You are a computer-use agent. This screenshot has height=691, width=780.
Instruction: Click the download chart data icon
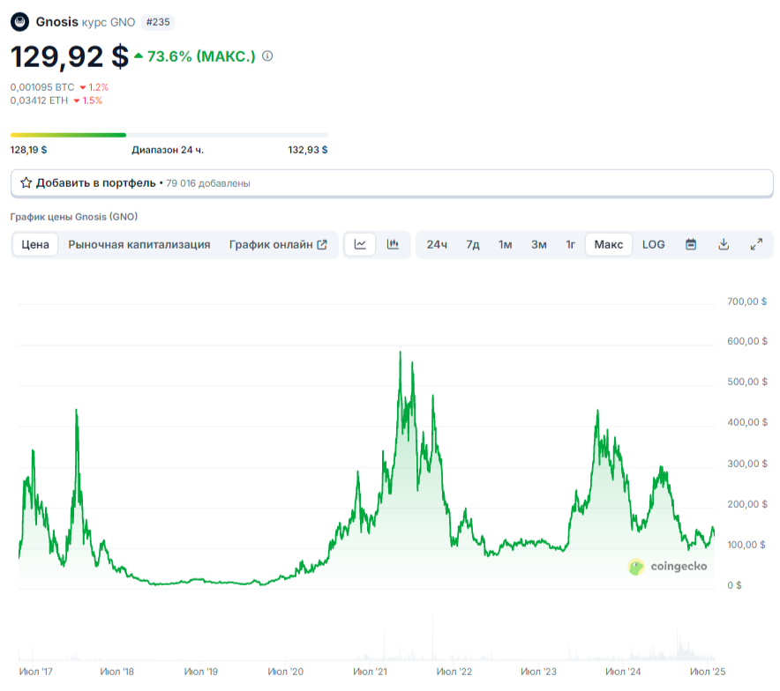coord(724,244)
